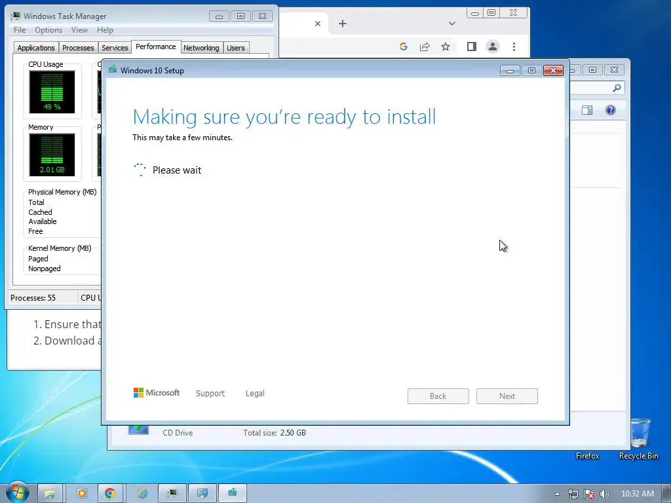Click the CPU Usage meter showing 49 %
This screenshot has width=671, height=503.
52,92
